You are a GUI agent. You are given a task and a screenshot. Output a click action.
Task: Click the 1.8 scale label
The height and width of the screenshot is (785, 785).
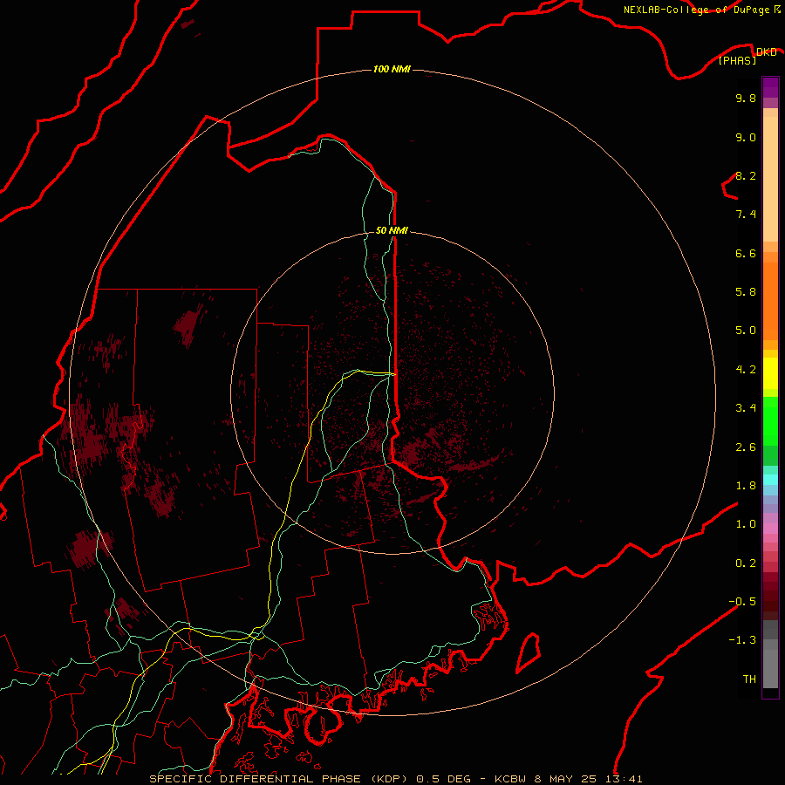[x=746, y=486]
